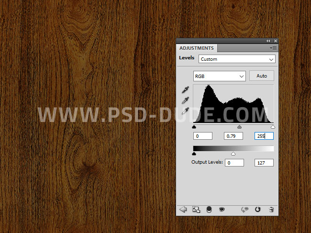Click the shadow input field showing 0
The image size is (311, 233).
click(203, 136)
